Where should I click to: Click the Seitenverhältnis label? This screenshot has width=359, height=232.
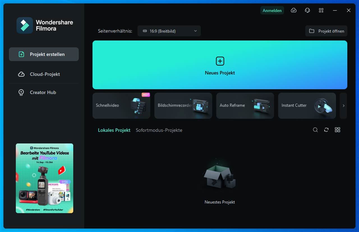click(115, 31)
